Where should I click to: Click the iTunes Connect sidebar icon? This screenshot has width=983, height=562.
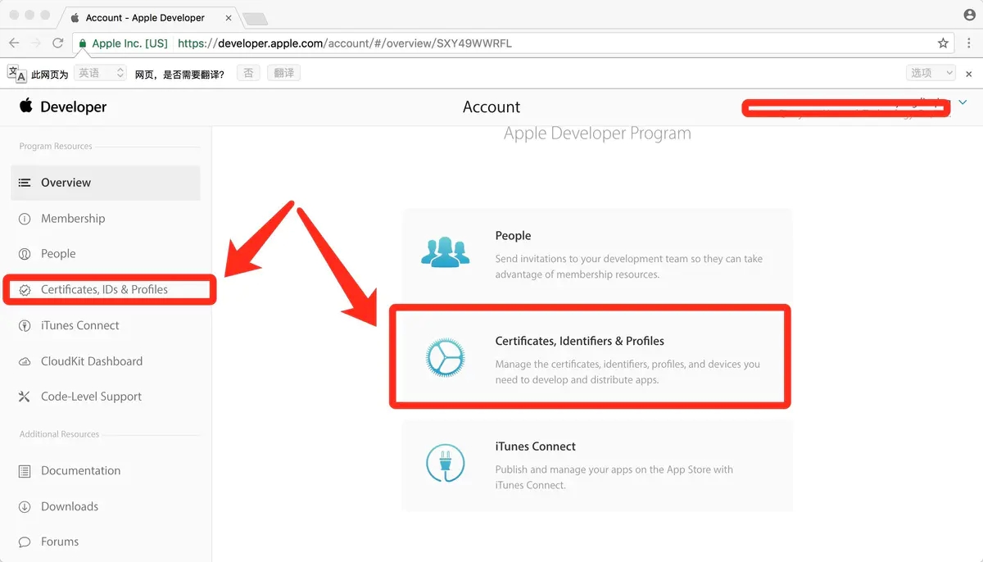click(x=25, y=325)
